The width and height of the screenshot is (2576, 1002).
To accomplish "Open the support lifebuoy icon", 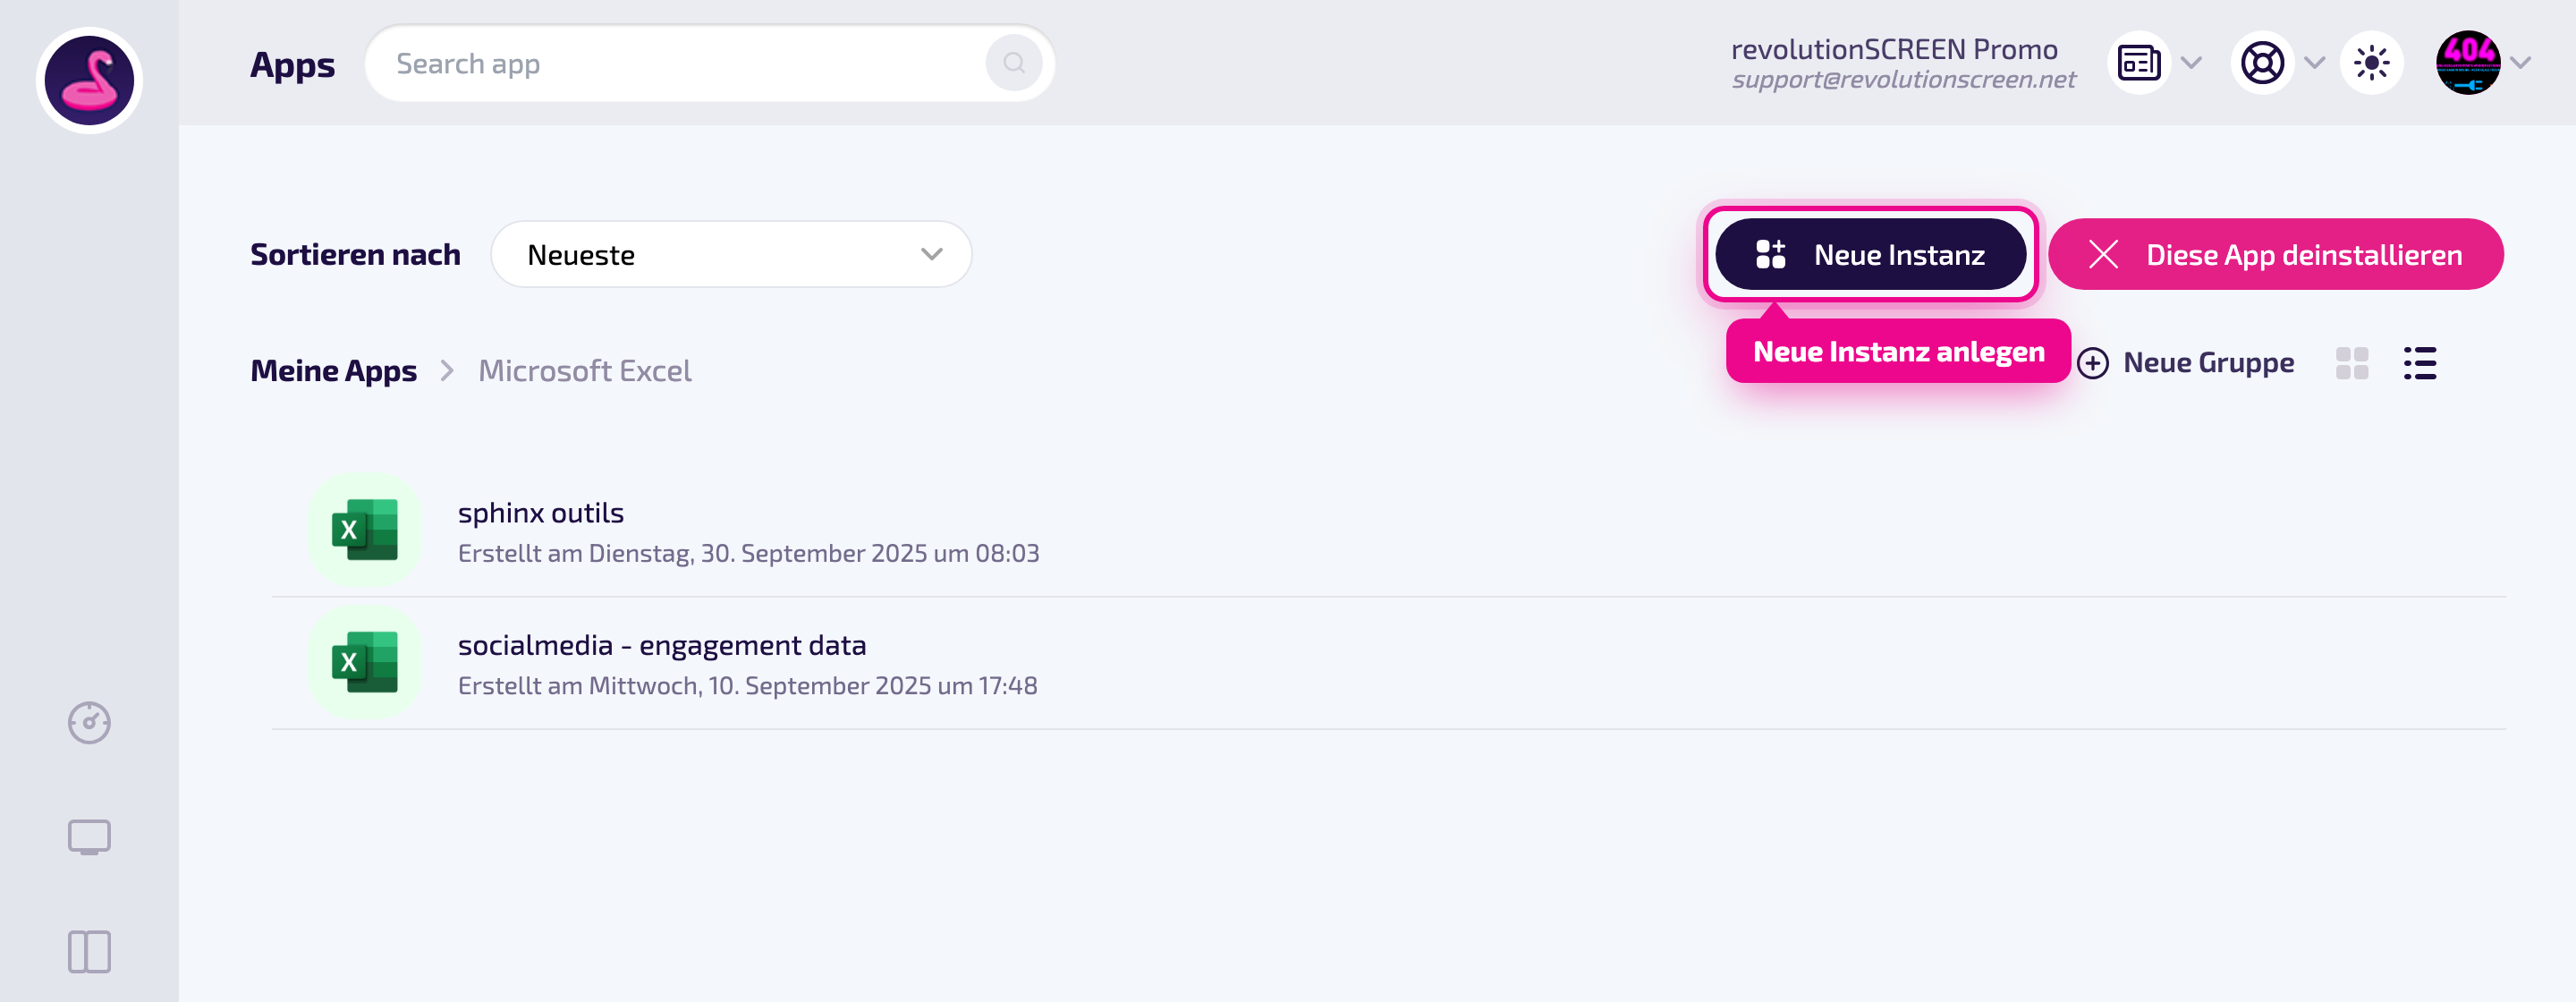I will (2261, 63).
